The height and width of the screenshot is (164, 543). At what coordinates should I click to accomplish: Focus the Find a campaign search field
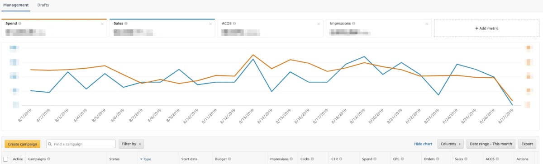pyautogui.click(x=81, y=144)
